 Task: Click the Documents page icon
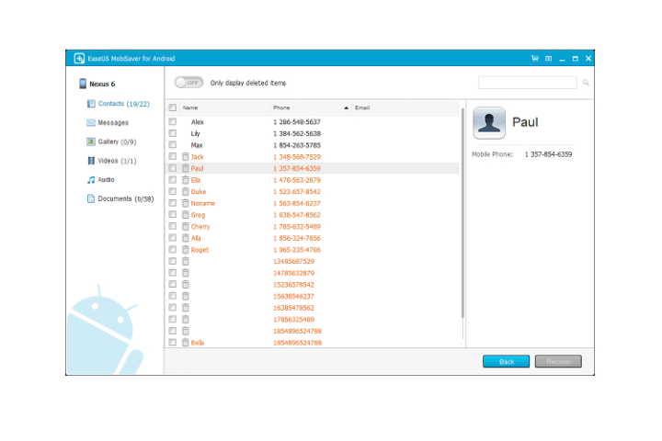[x=91, y=198]
